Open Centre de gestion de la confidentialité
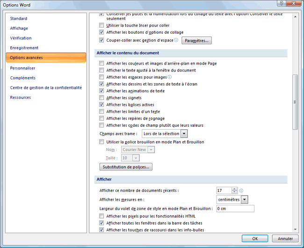The height and width of the screenshot is (248, 304). [46, 88]
